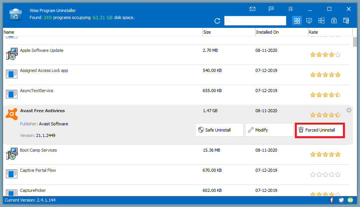Select the all programs grid view icon
The image size is (360, 207).
point(297,21)
